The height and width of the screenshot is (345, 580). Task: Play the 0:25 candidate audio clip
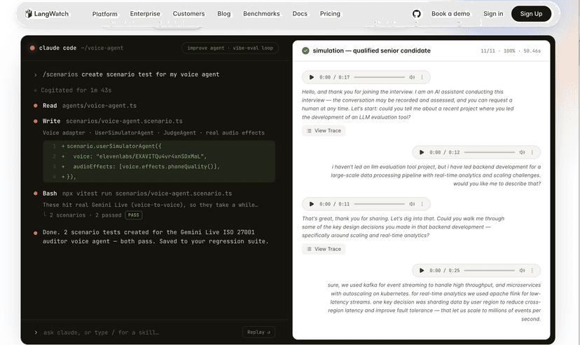click(422, 271)
